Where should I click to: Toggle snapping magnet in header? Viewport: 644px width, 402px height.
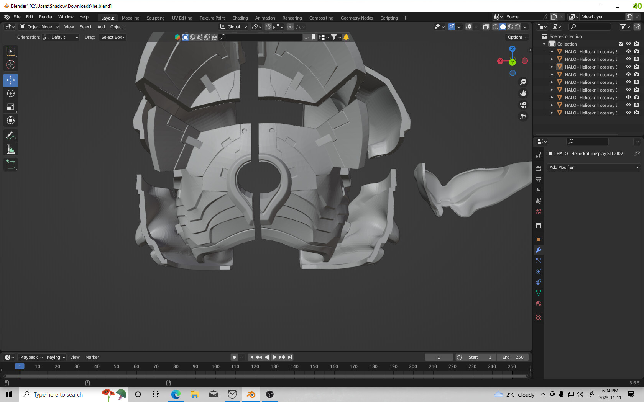268,27
